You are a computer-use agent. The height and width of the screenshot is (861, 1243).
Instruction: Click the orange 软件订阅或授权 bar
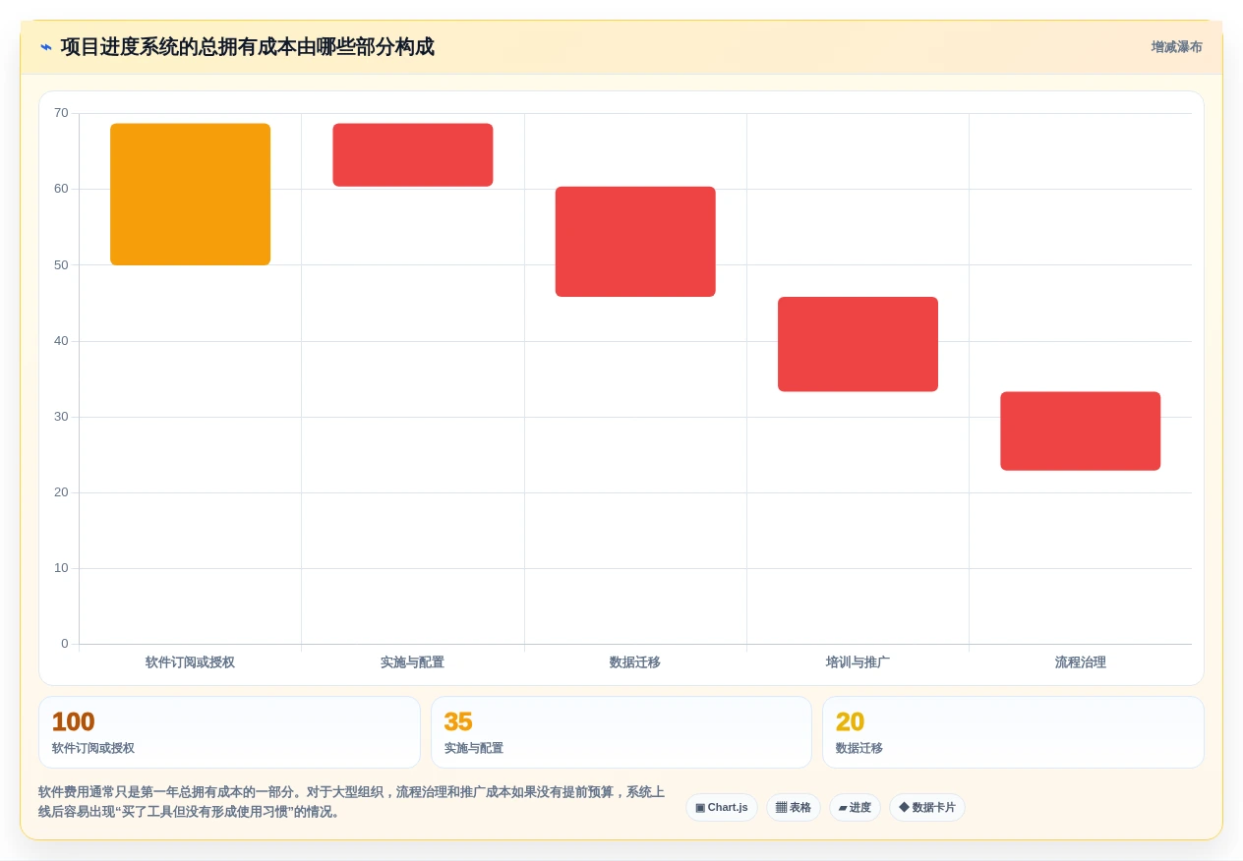(x=190, y=195)
